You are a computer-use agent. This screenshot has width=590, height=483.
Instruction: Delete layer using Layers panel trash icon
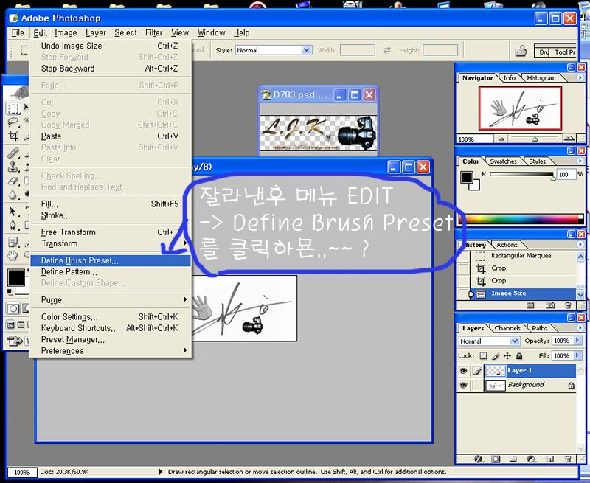(x=568, y=459)
